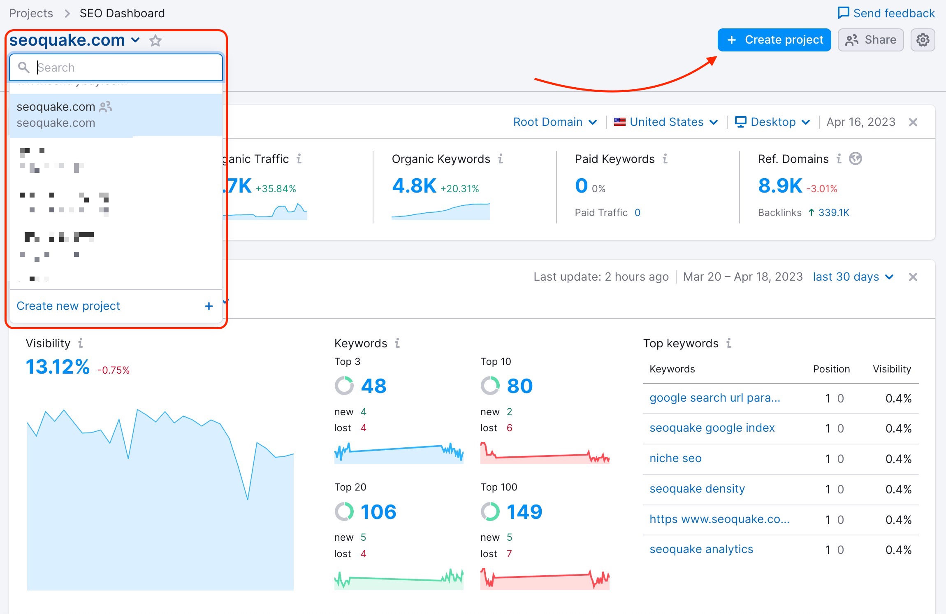Click Top 20 donut chart icon
The image size is (946, 614).
344,512
